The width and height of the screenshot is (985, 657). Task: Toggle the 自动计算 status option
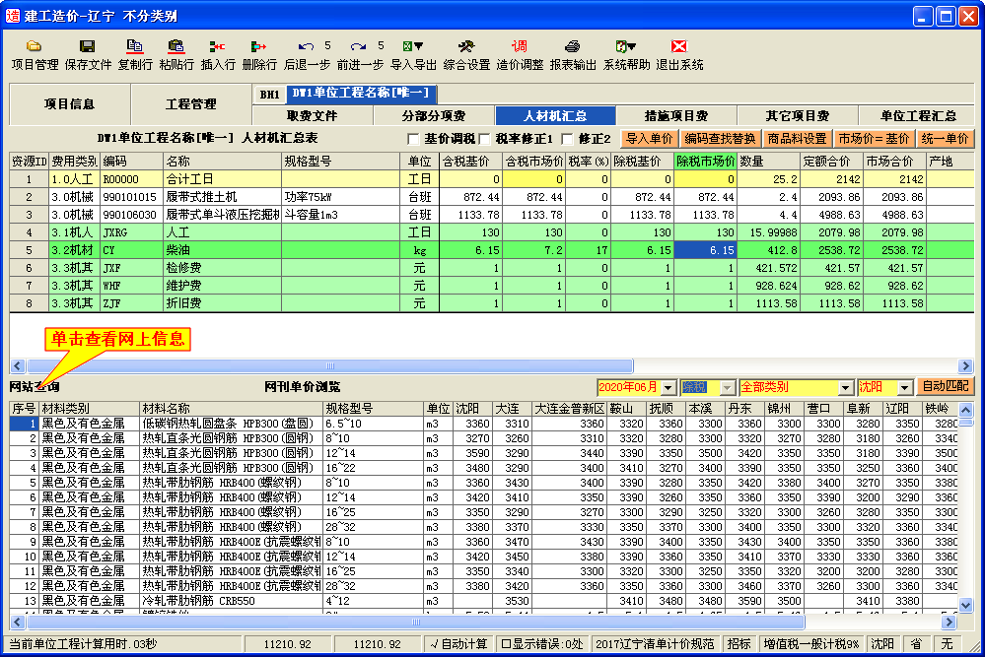(458, 644)
